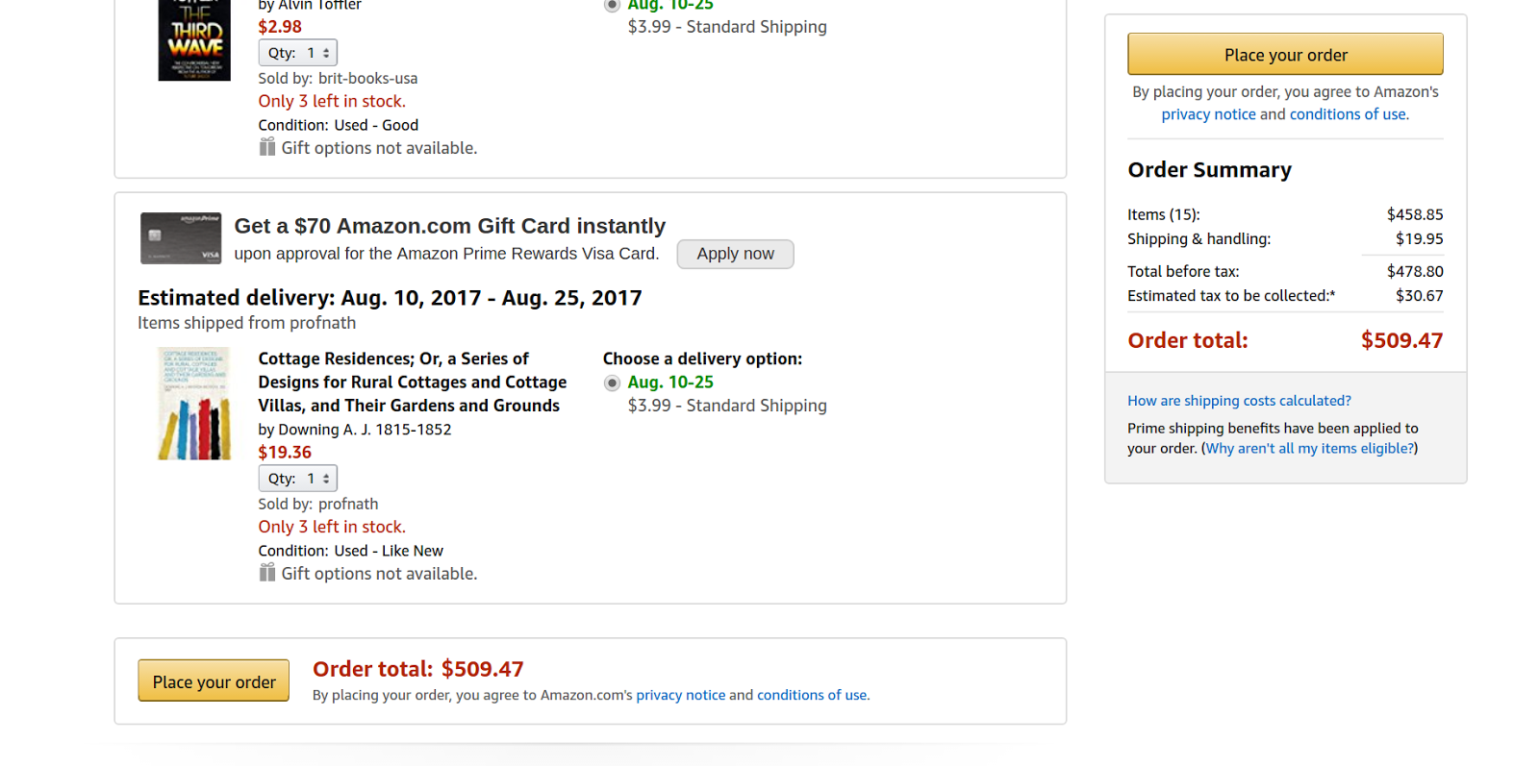Click The Third Wave book cover
Screen dimensions: 1539x766
[x=194, y=40]
